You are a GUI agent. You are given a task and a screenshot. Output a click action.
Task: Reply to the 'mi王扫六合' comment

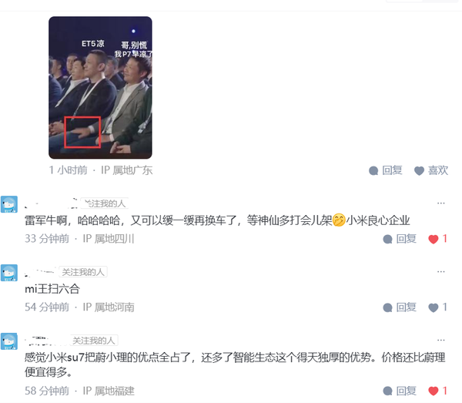coord(400,307)
